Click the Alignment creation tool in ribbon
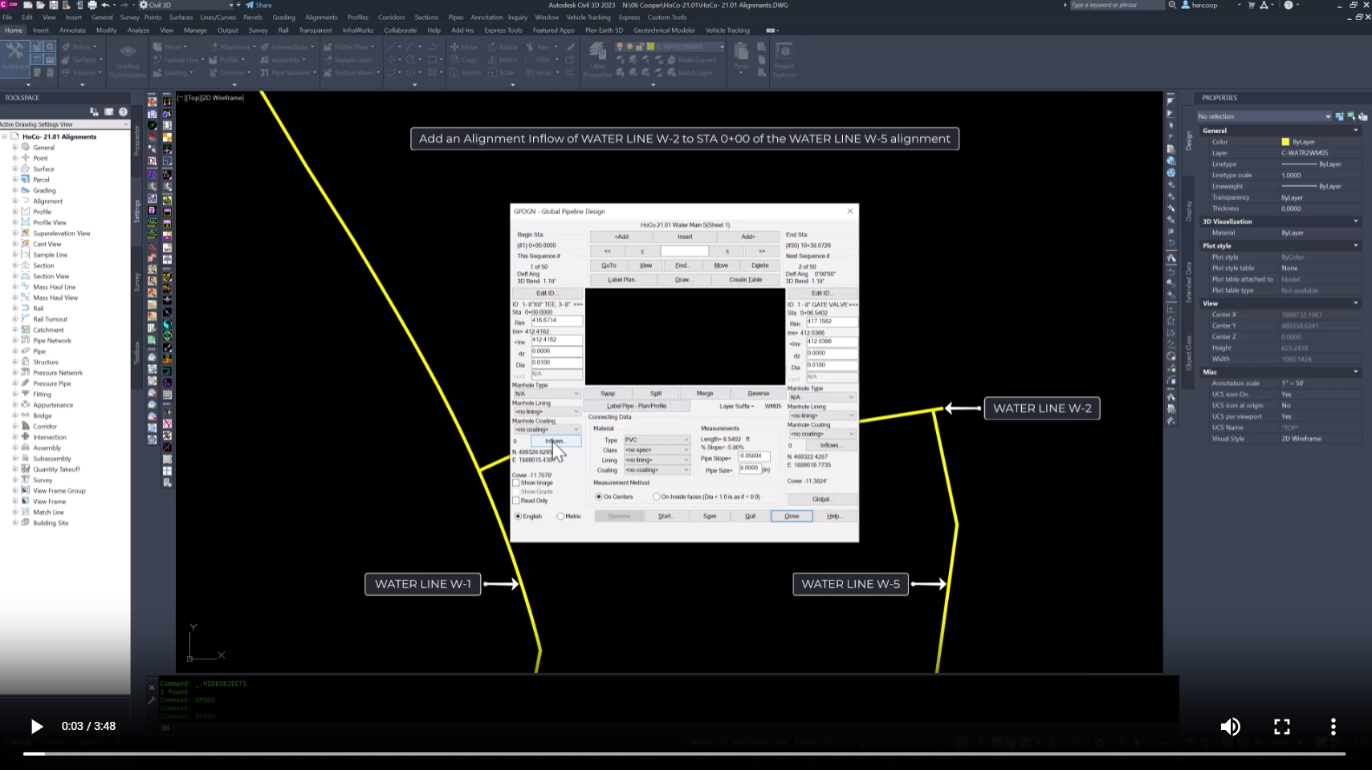Screen dimensions: 1372x770 [x=234, y=47]
